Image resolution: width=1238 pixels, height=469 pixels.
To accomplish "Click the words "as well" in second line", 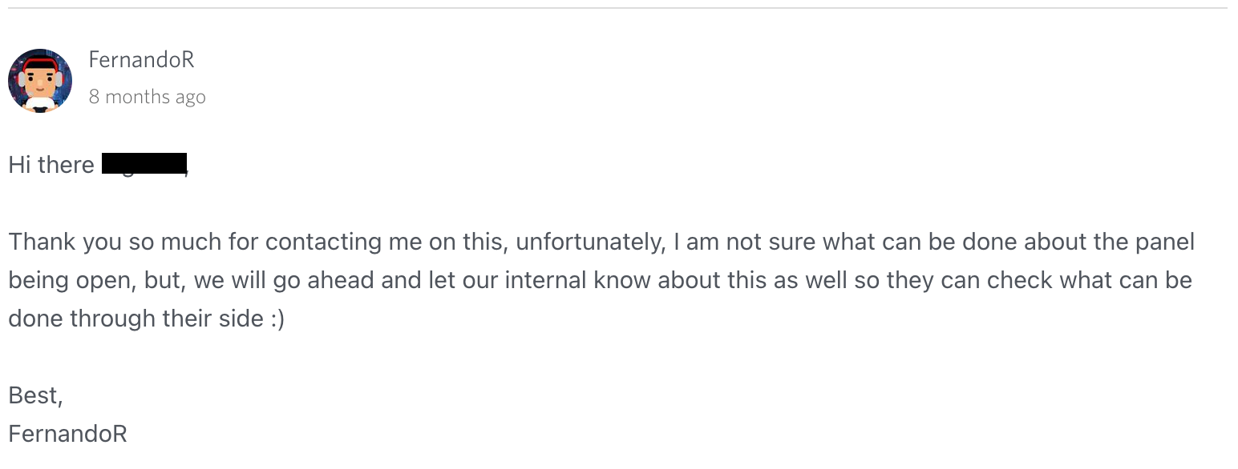I will pos(811,280).
